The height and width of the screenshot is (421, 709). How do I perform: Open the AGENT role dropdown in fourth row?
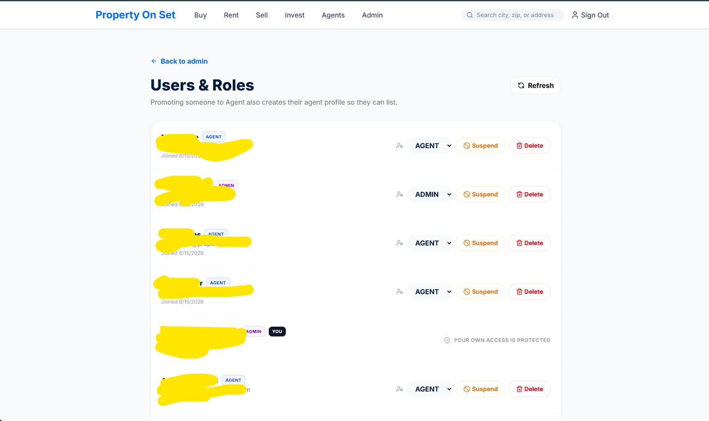coord(430,292)
